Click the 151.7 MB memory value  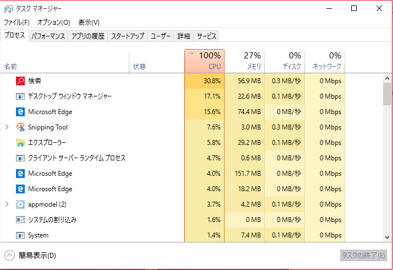[248, 174]
